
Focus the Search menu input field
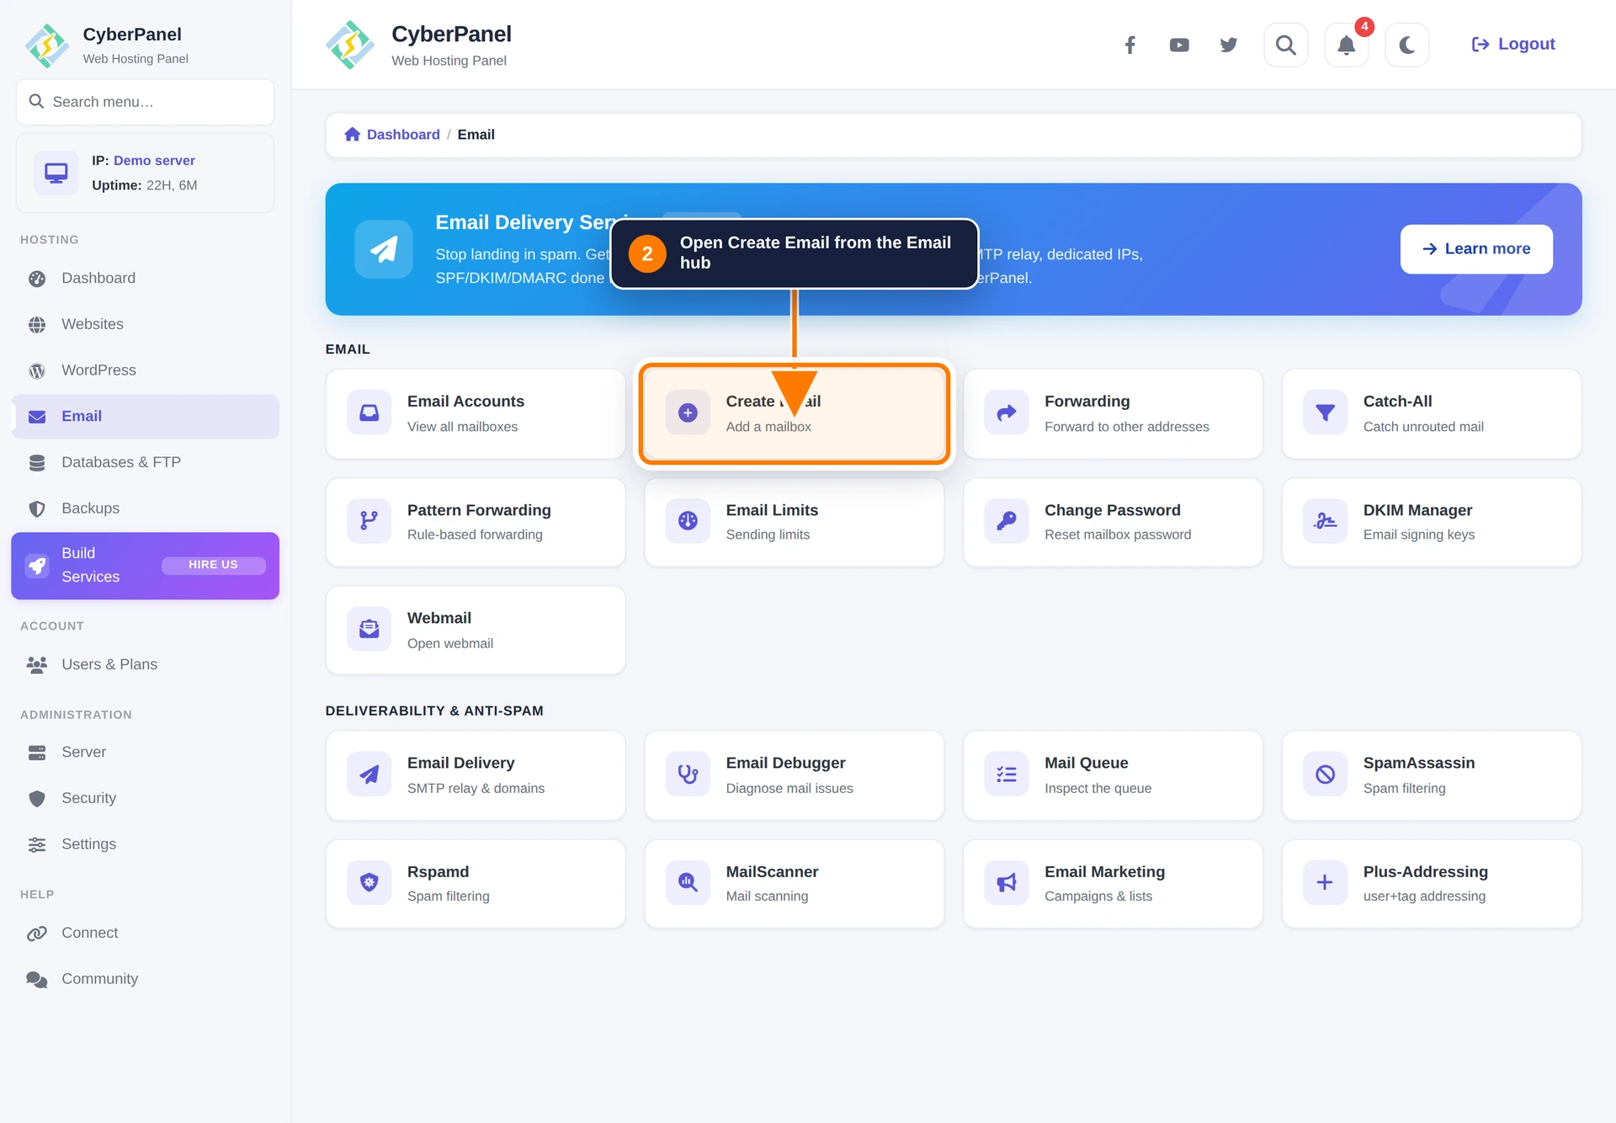pos(146,102)
